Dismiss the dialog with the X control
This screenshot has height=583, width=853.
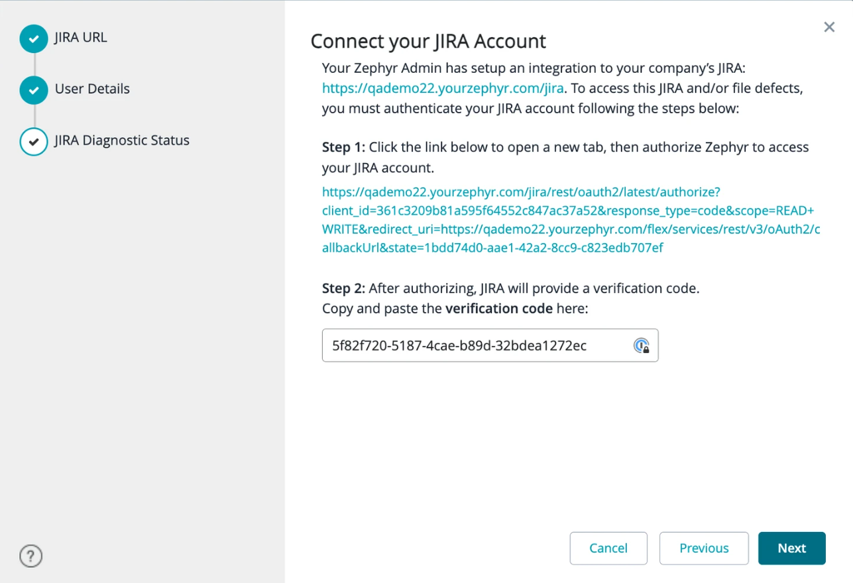coord(829,26)
